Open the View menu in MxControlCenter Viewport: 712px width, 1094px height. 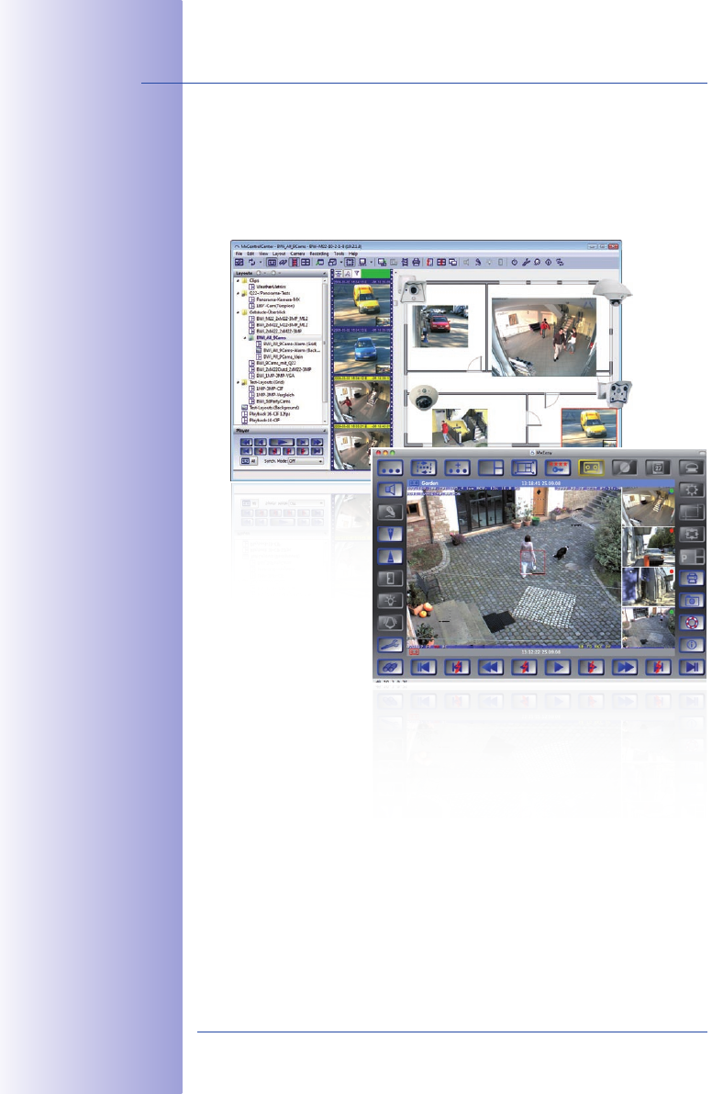point(264,254)
